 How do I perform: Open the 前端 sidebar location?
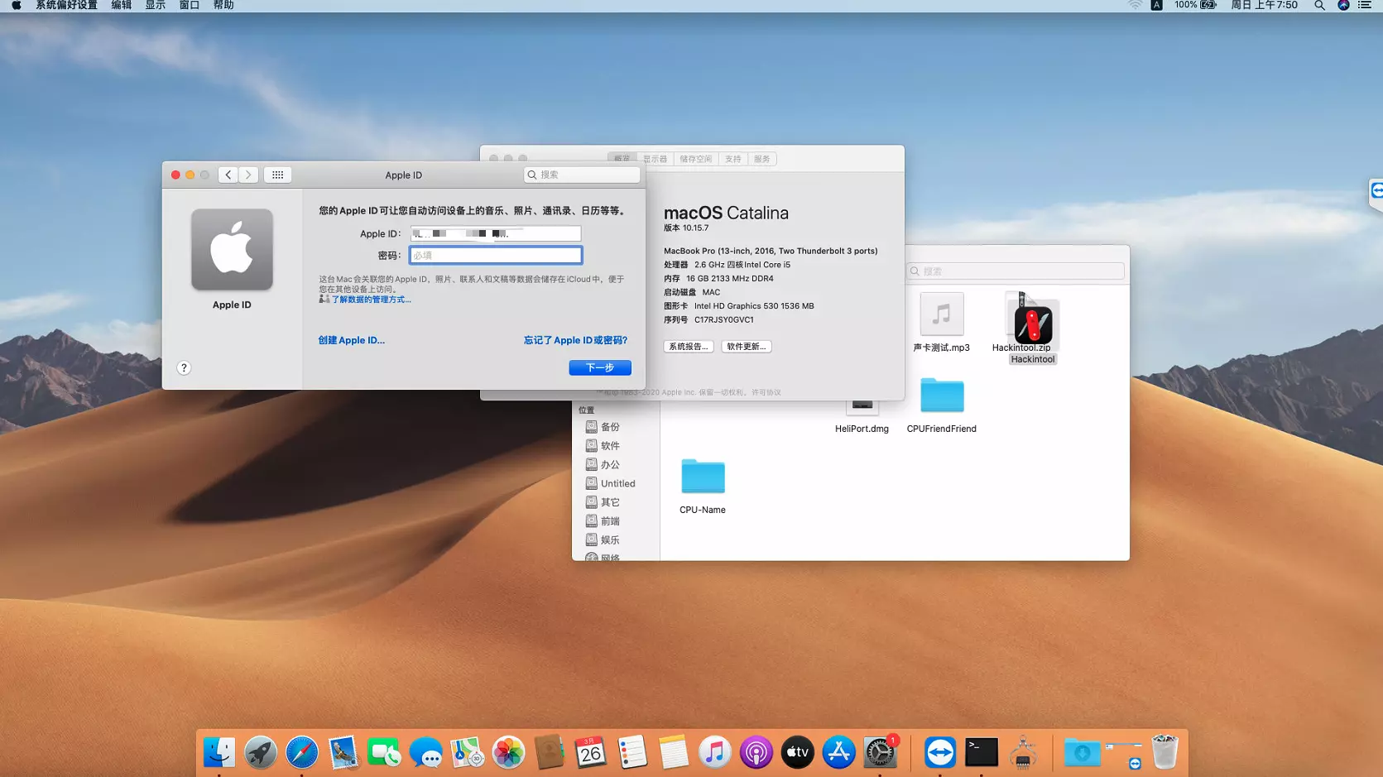pyautogui.click(x=610, y=520)
